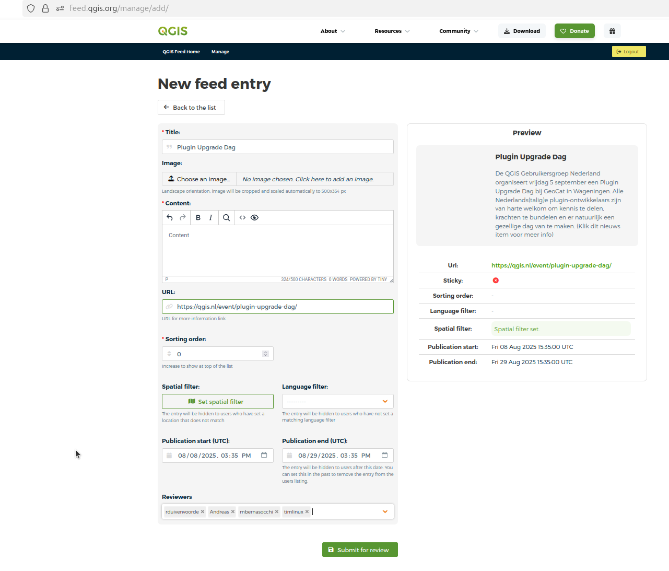The image size is (669, 571).
Task: Go back to the list
Action: 191,107
